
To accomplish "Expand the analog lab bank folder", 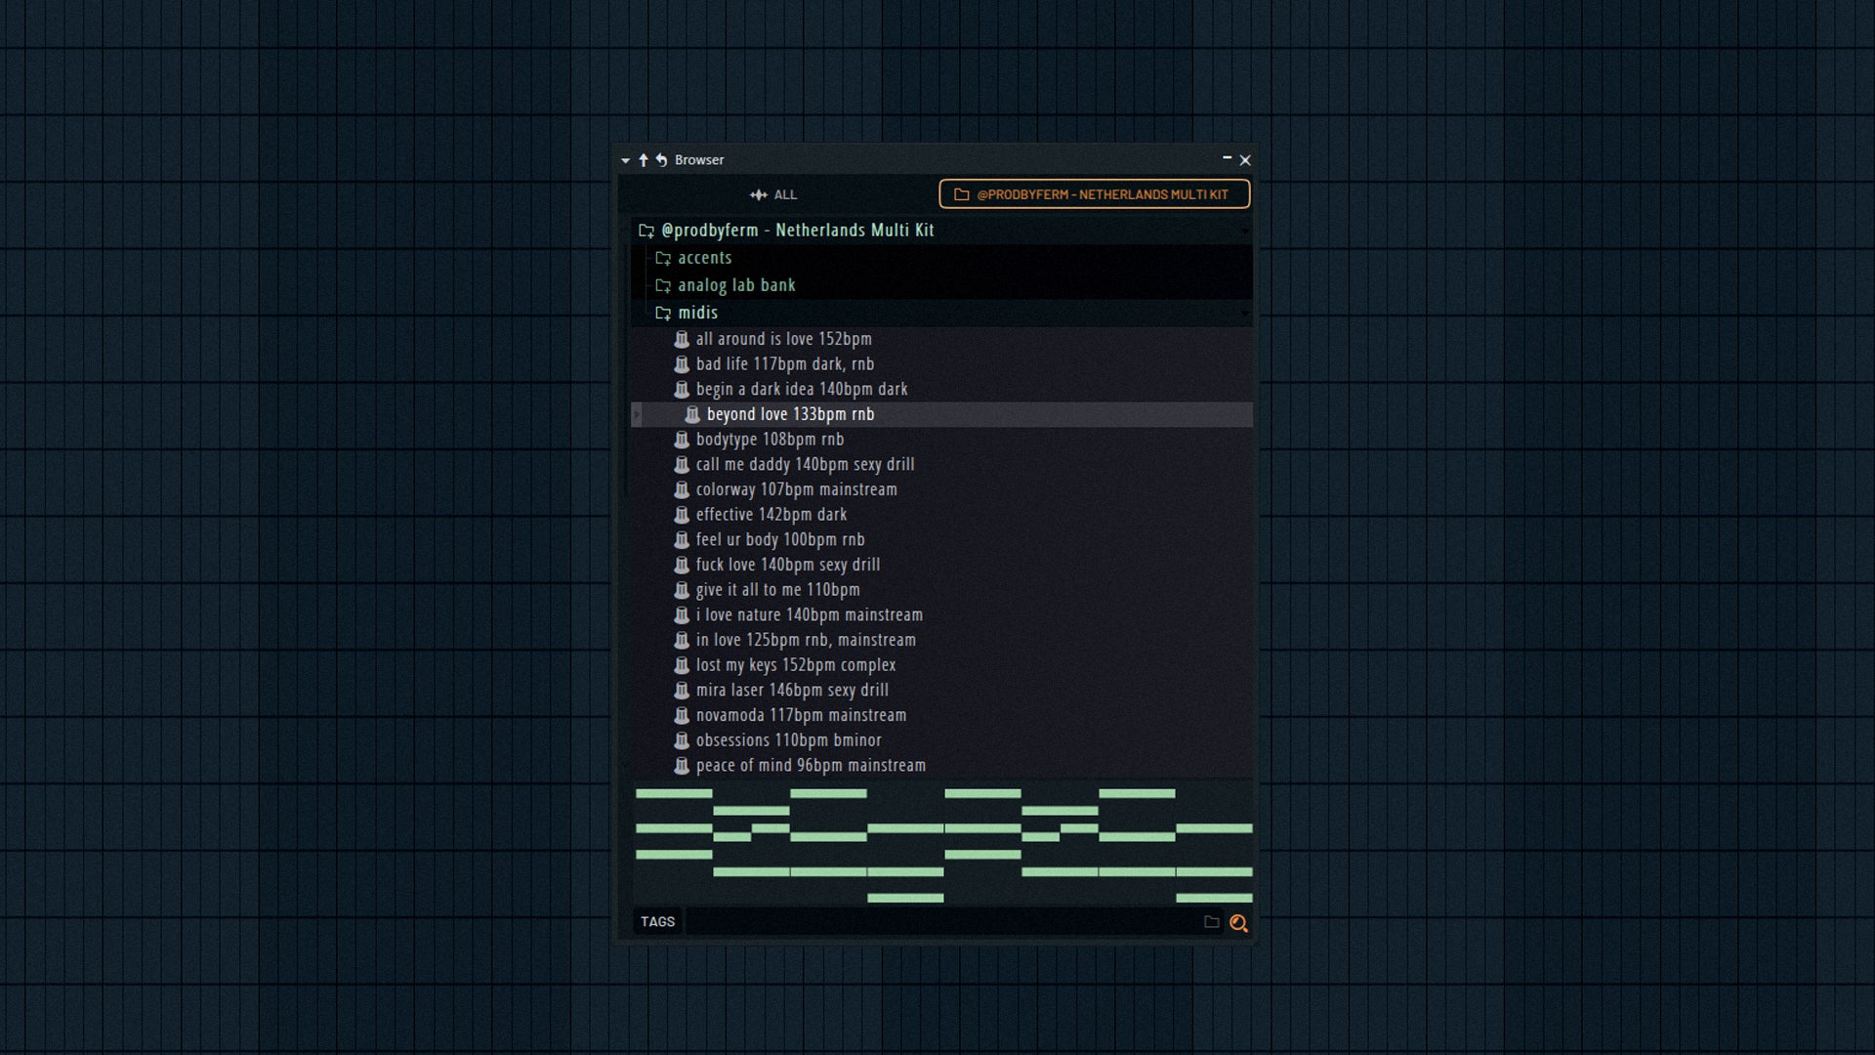I will (941, 285).
